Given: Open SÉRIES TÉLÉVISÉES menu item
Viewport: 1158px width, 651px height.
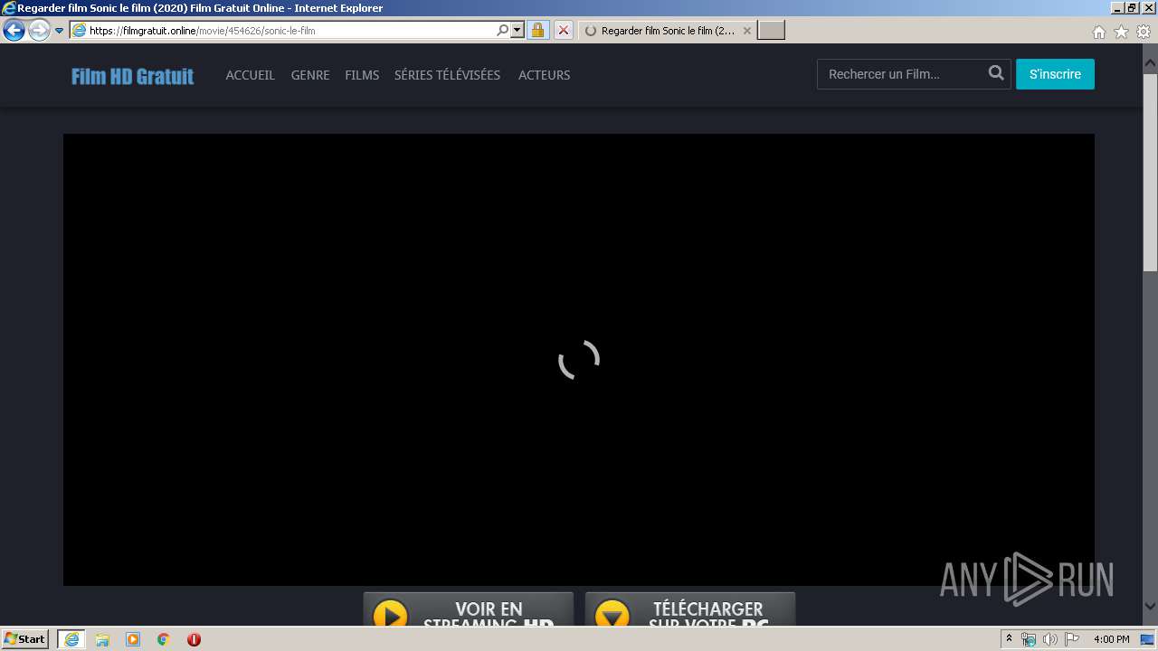Looking at the screenshot, I should click(447, 75).
